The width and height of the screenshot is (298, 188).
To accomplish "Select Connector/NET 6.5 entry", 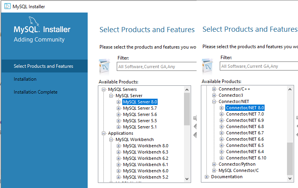I will [245, 145].
